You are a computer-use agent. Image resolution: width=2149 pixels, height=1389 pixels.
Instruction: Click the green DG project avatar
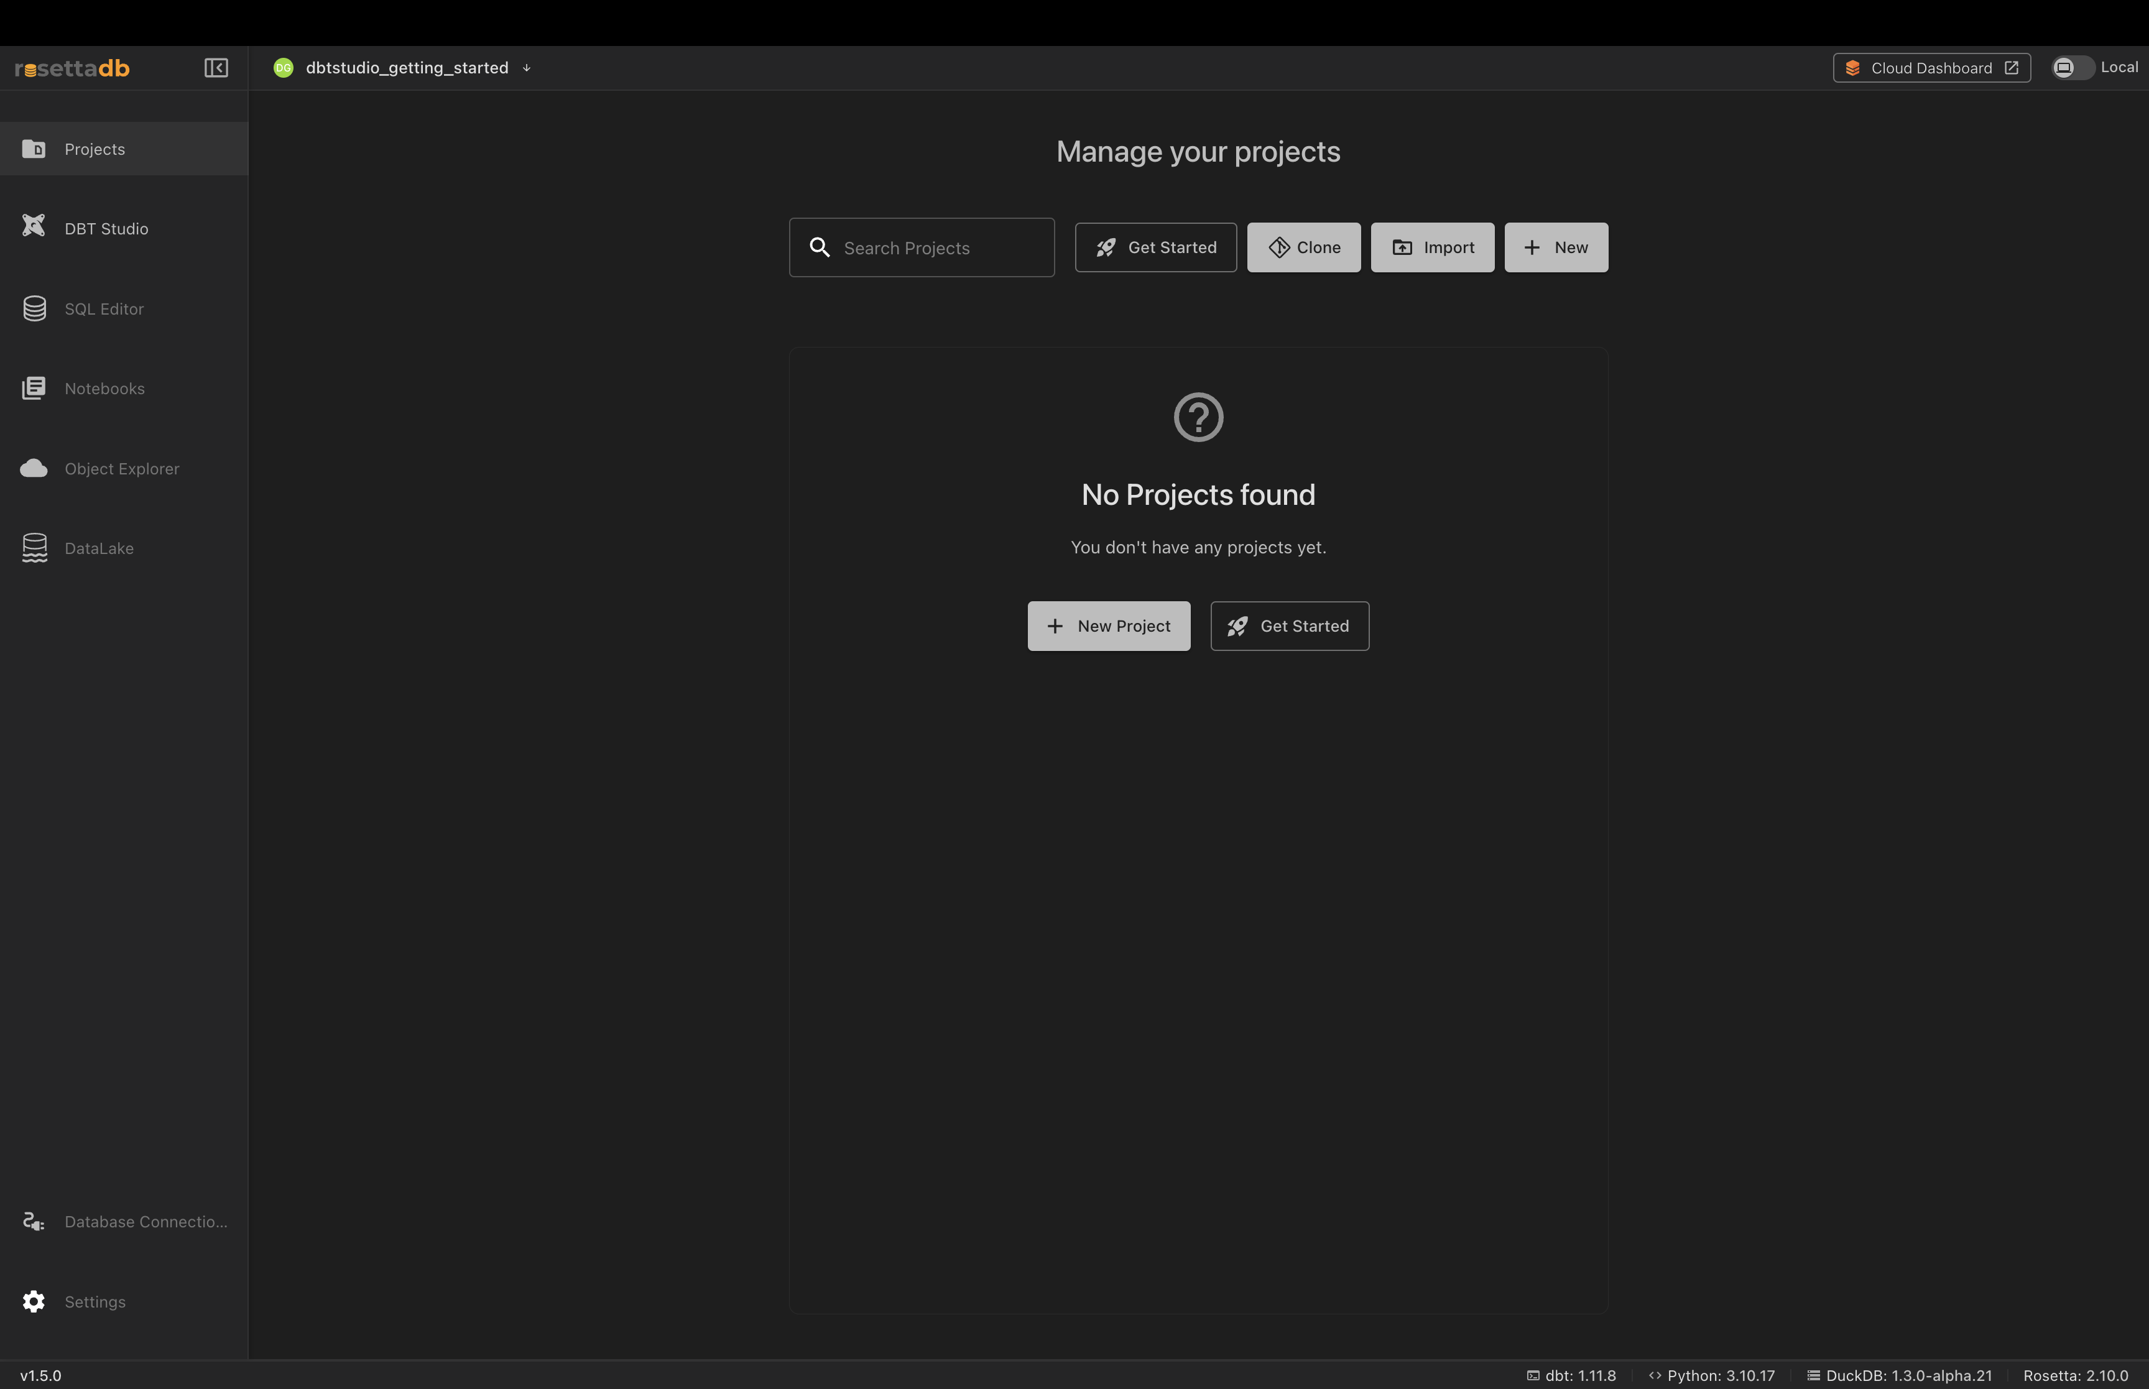(283, 68)
